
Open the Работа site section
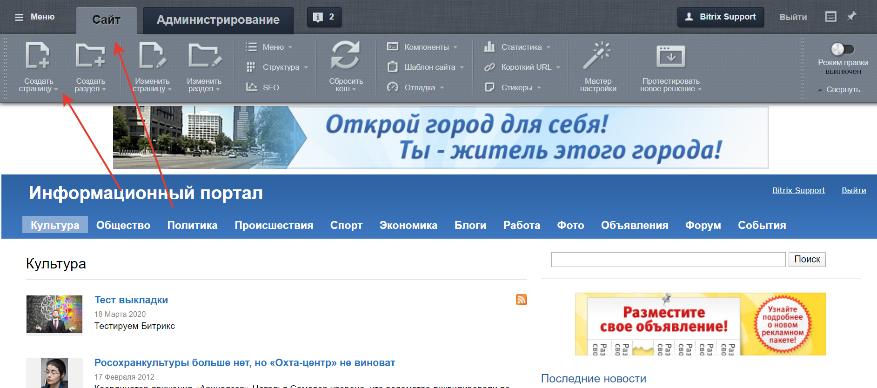[x=522, y=225]
